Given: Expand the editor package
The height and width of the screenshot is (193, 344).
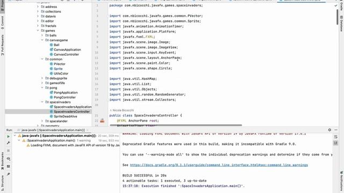Looking at the screenshot, I should coord(38,21).
